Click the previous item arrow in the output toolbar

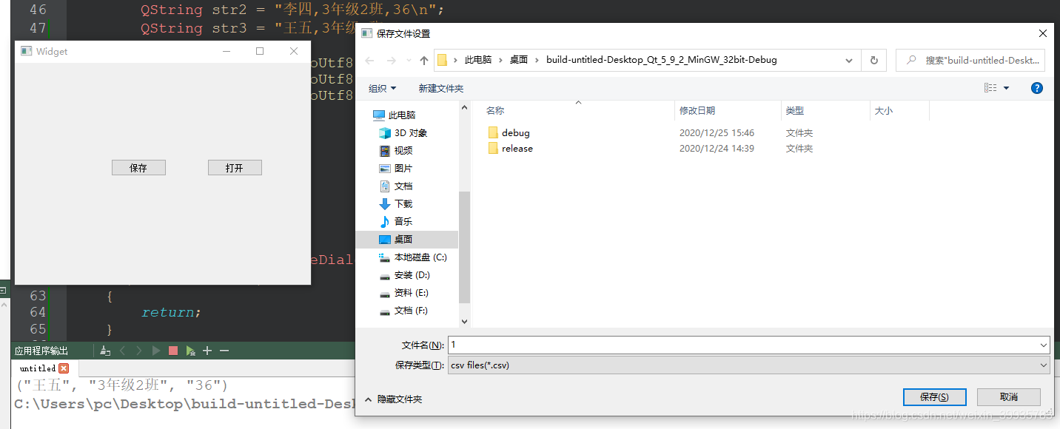point(123,351)
